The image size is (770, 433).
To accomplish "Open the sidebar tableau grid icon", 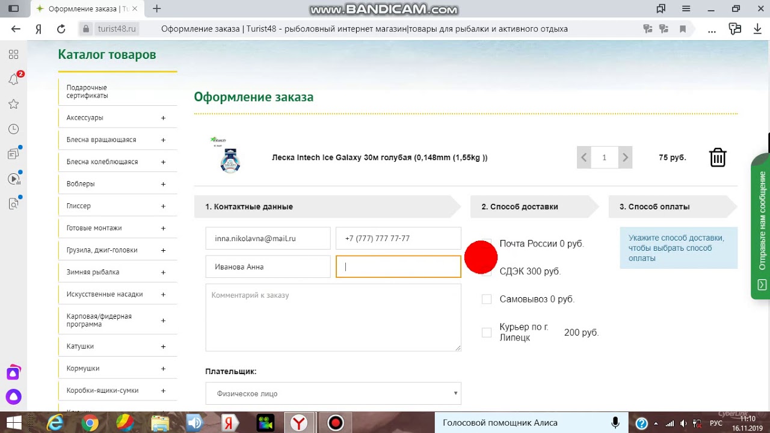I will pyautogui.click(x=13, y=54).
